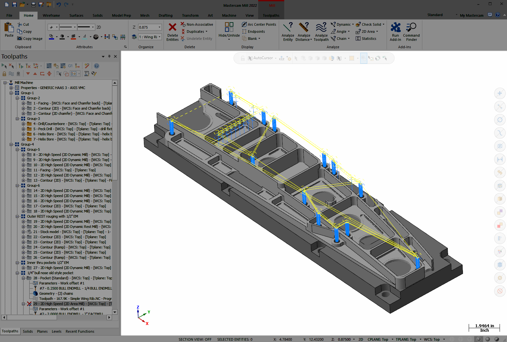Click the Endpoints display button
The height and width of the screenshot is (342, 507).
pos(253,32)
